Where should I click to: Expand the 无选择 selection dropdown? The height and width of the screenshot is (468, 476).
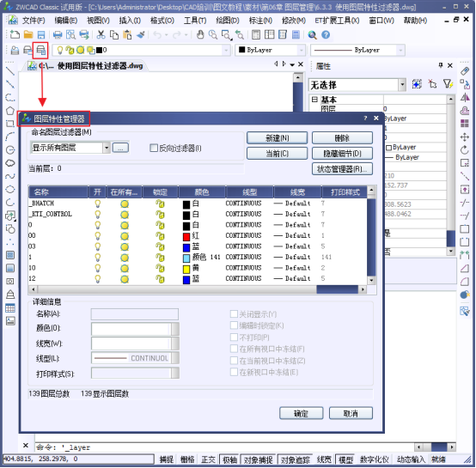pyautogui.click(x=402, y=85)
